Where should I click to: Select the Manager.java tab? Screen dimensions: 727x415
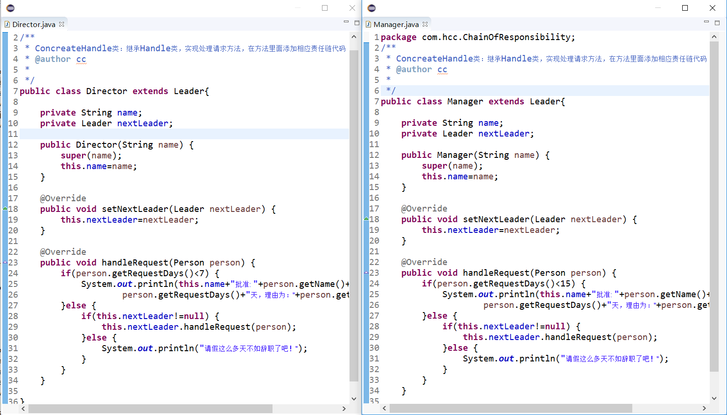[x=396, y=24]
